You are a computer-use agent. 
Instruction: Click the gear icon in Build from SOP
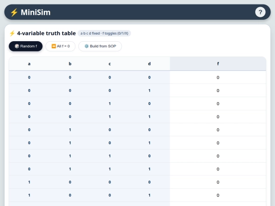pos(87,46)
